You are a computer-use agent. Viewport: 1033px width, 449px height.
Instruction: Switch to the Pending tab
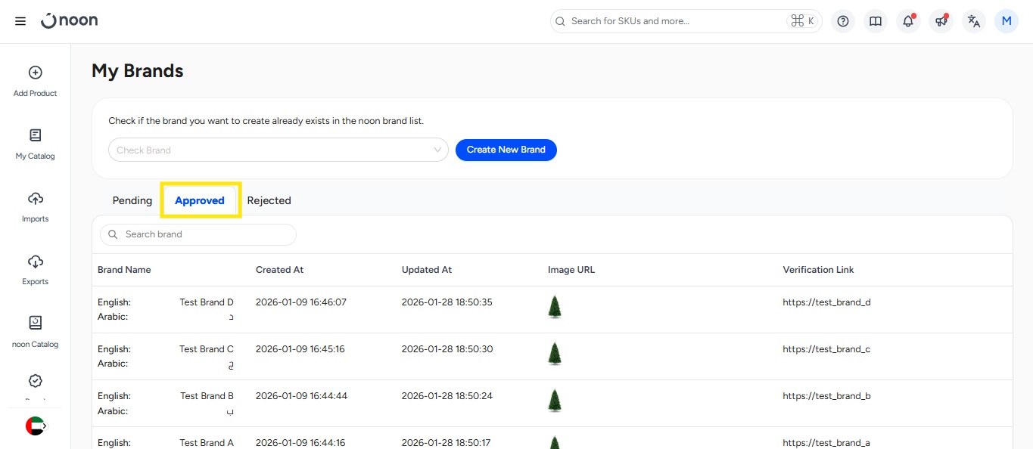(132, 200)
